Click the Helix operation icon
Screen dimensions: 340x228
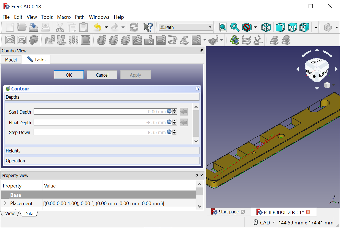pyautogui.click(x=173, y=40)
